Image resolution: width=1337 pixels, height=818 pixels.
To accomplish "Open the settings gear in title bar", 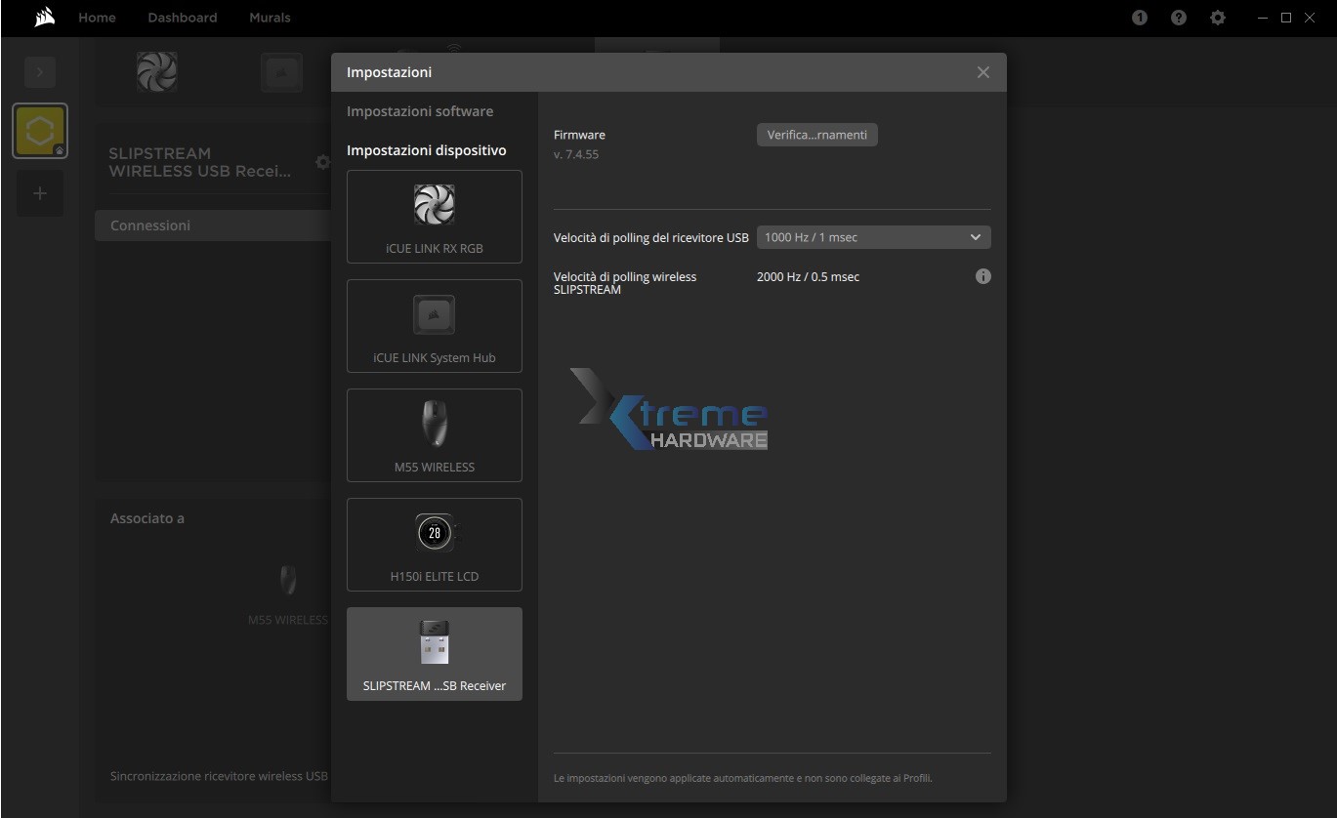I will click(x=1218, y=18).
